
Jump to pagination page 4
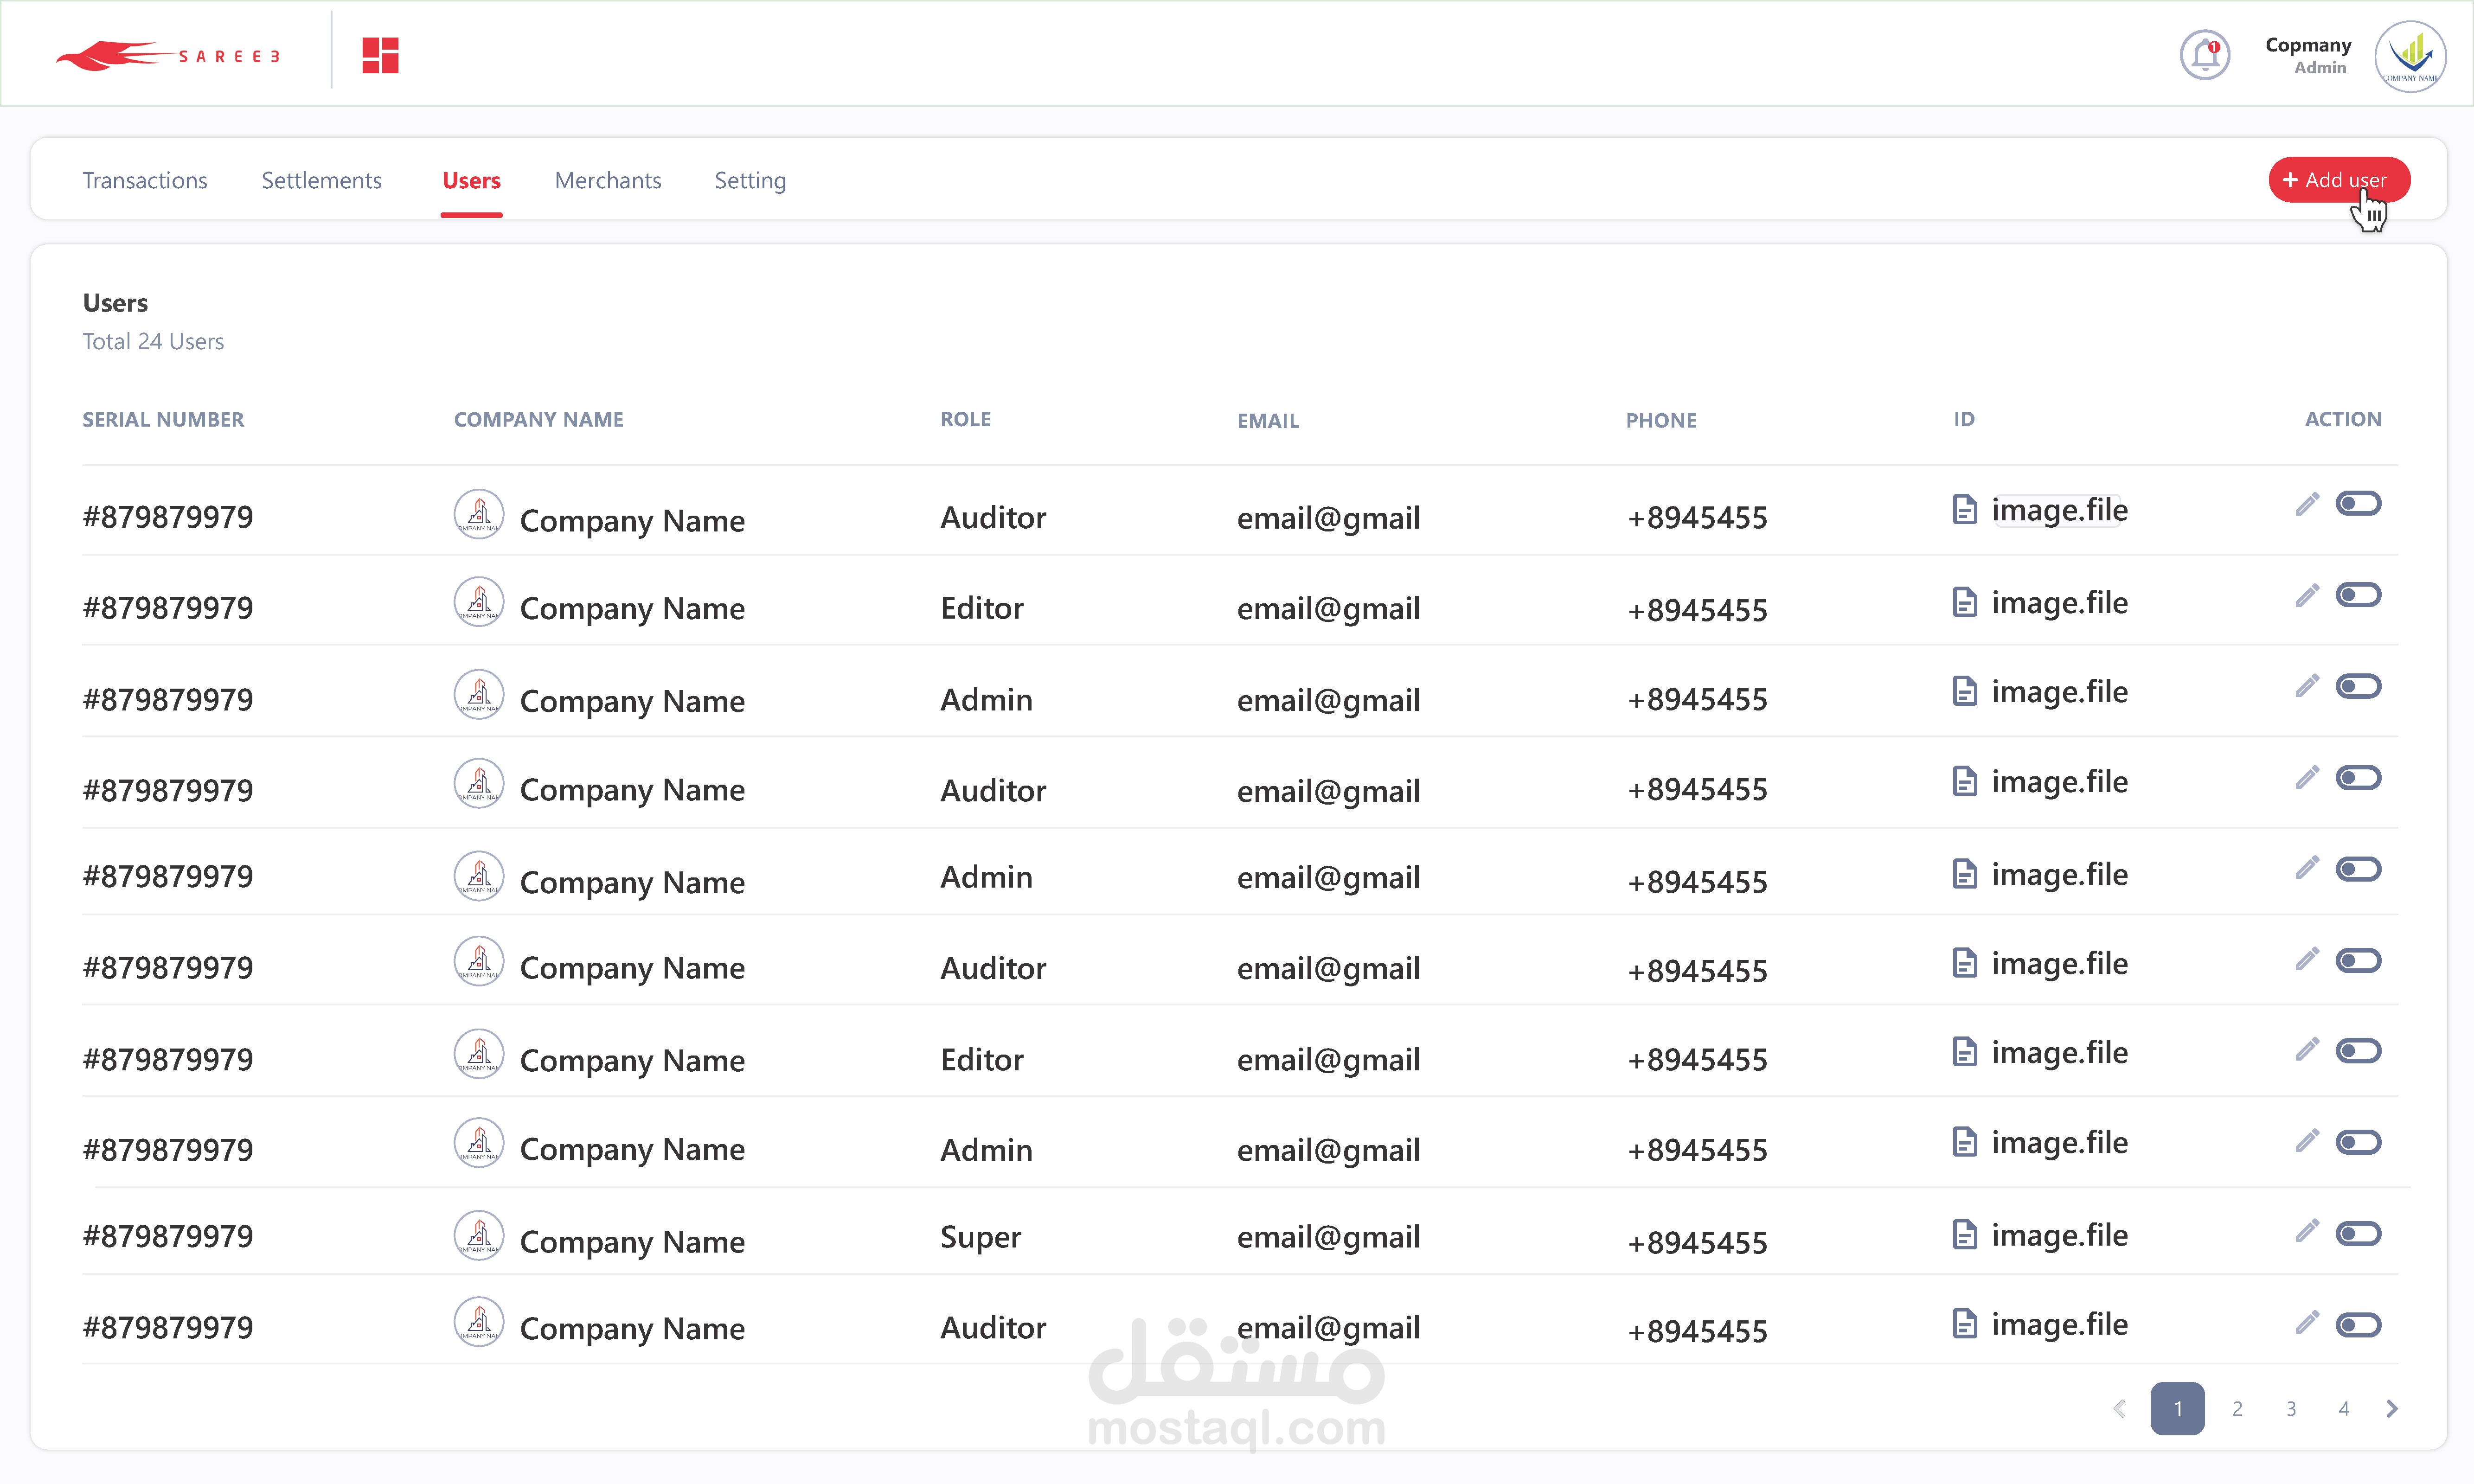2343,1408
